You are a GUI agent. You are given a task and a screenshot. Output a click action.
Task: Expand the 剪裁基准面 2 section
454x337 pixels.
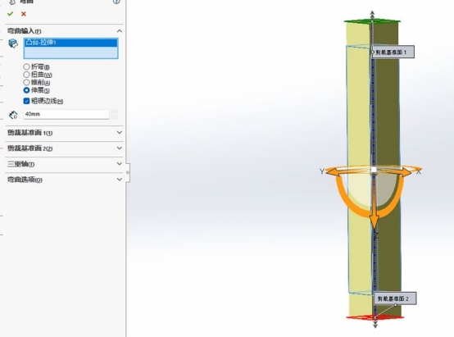[x=64, y=148]
